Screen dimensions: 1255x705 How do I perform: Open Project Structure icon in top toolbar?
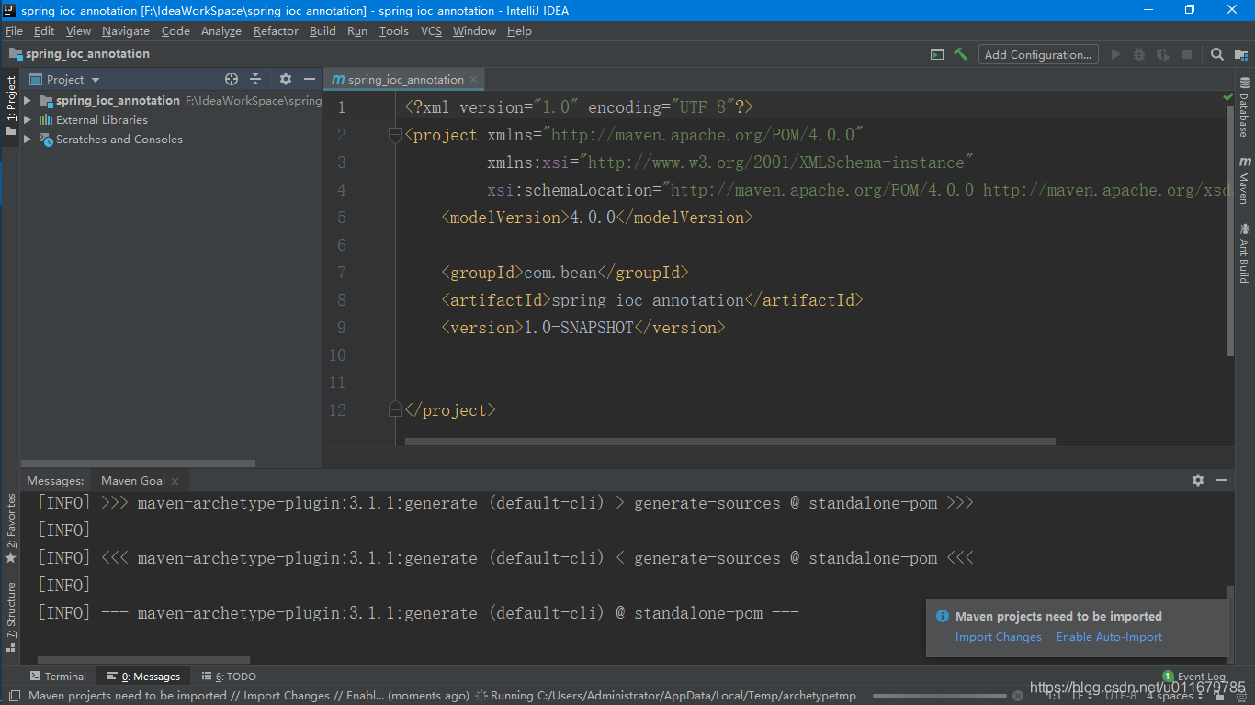tap(1241, 54)
